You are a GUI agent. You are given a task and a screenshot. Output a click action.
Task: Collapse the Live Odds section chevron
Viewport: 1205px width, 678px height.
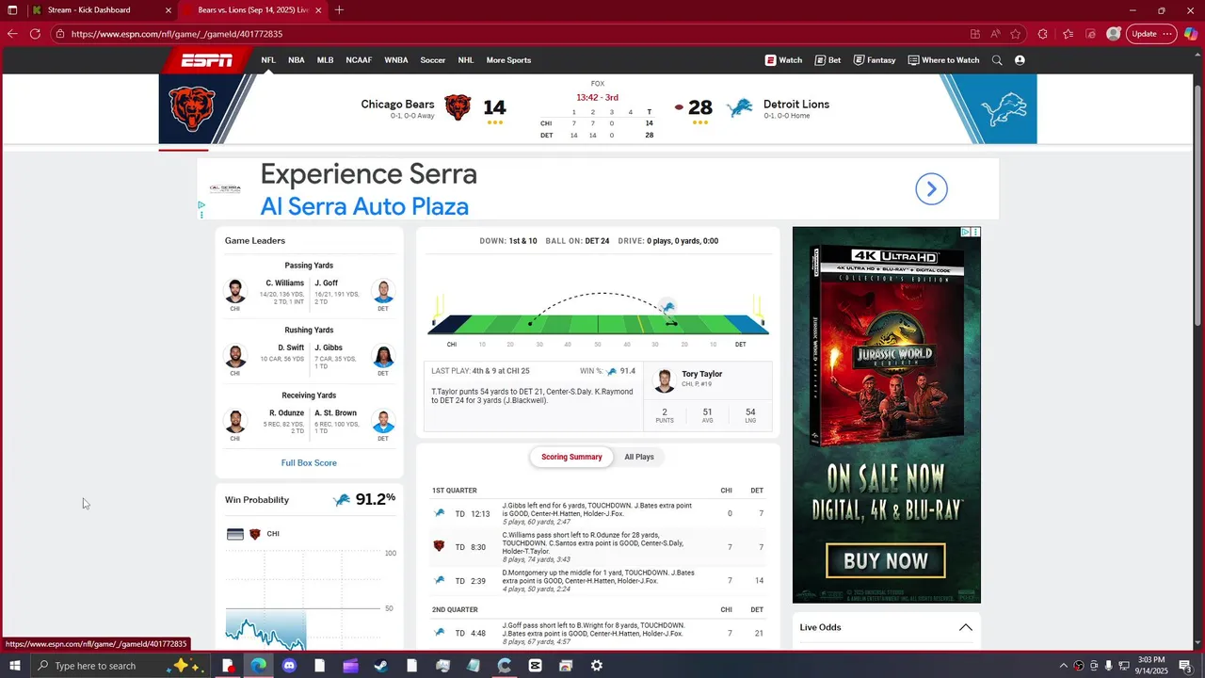(x=965, y=627)
